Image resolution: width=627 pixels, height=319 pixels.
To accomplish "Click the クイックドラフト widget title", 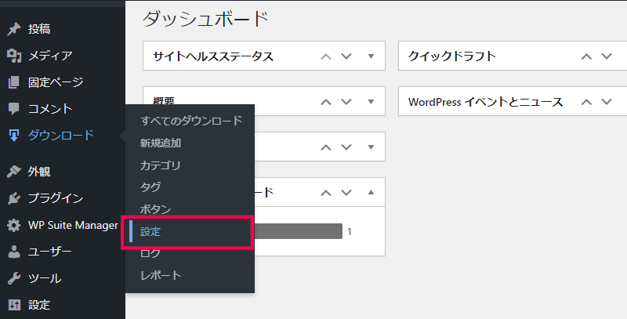I will [452, 56].
